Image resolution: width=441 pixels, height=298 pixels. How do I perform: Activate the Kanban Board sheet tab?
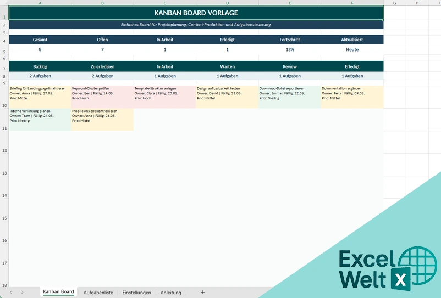click(58, 292)
